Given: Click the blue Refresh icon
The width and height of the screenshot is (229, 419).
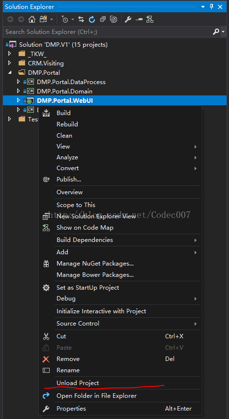Looking at the screenshot, I should tap(92, 19).
